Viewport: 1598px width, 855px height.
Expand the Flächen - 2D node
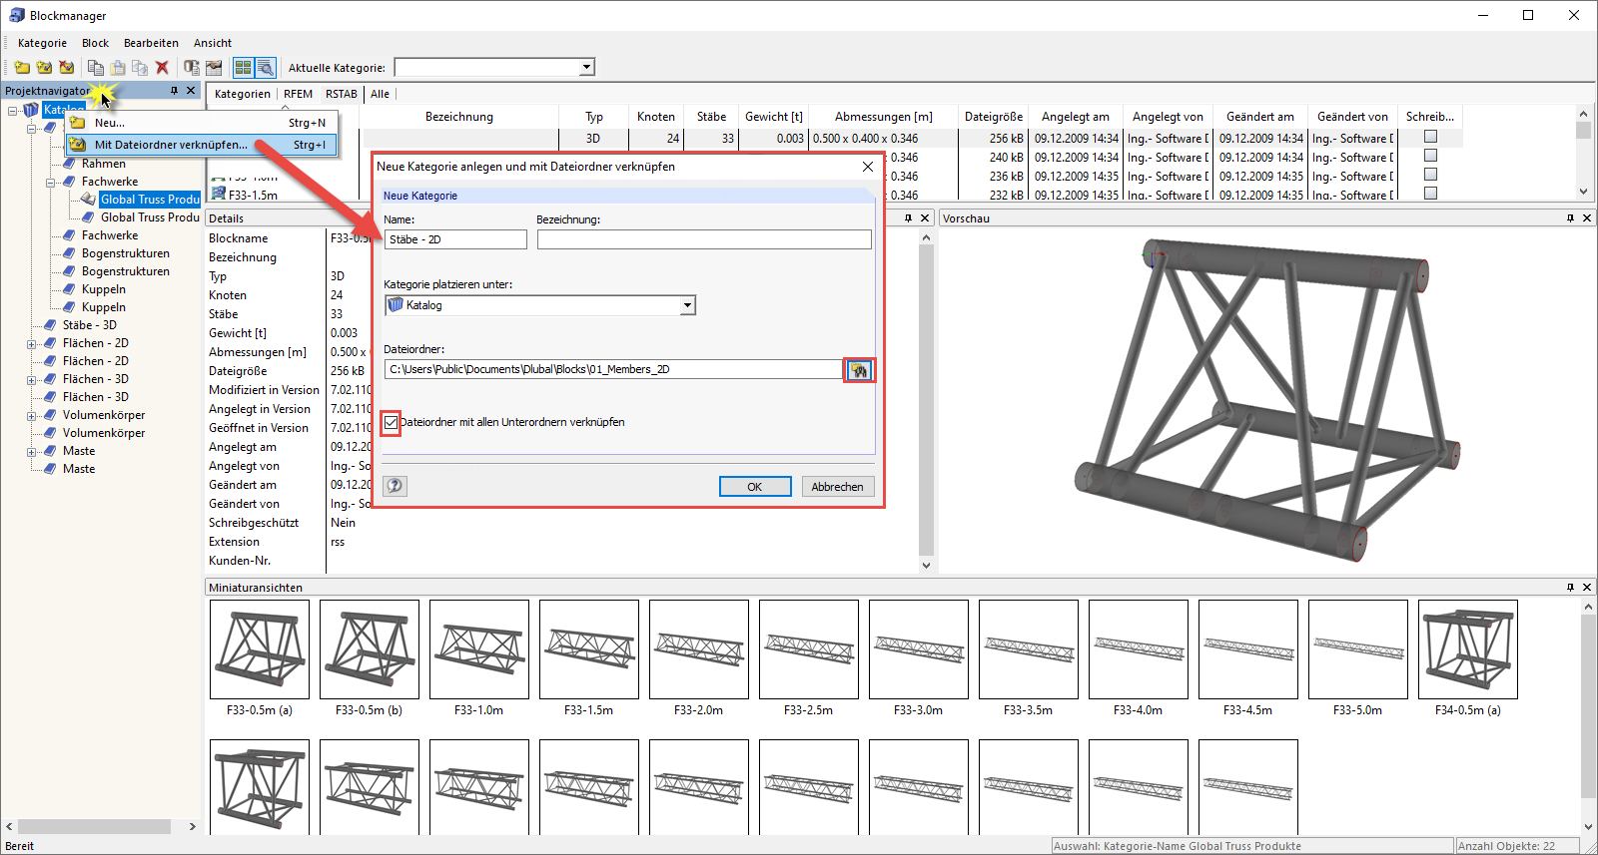point(31,344)
